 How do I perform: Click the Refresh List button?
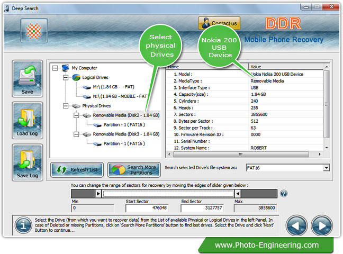pos(77,169)
